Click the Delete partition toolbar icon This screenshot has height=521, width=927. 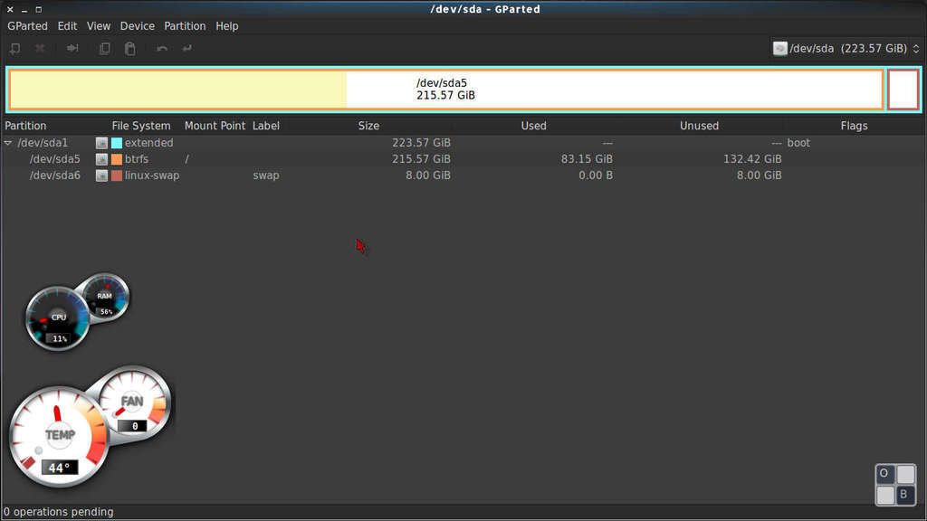point(40,49)
